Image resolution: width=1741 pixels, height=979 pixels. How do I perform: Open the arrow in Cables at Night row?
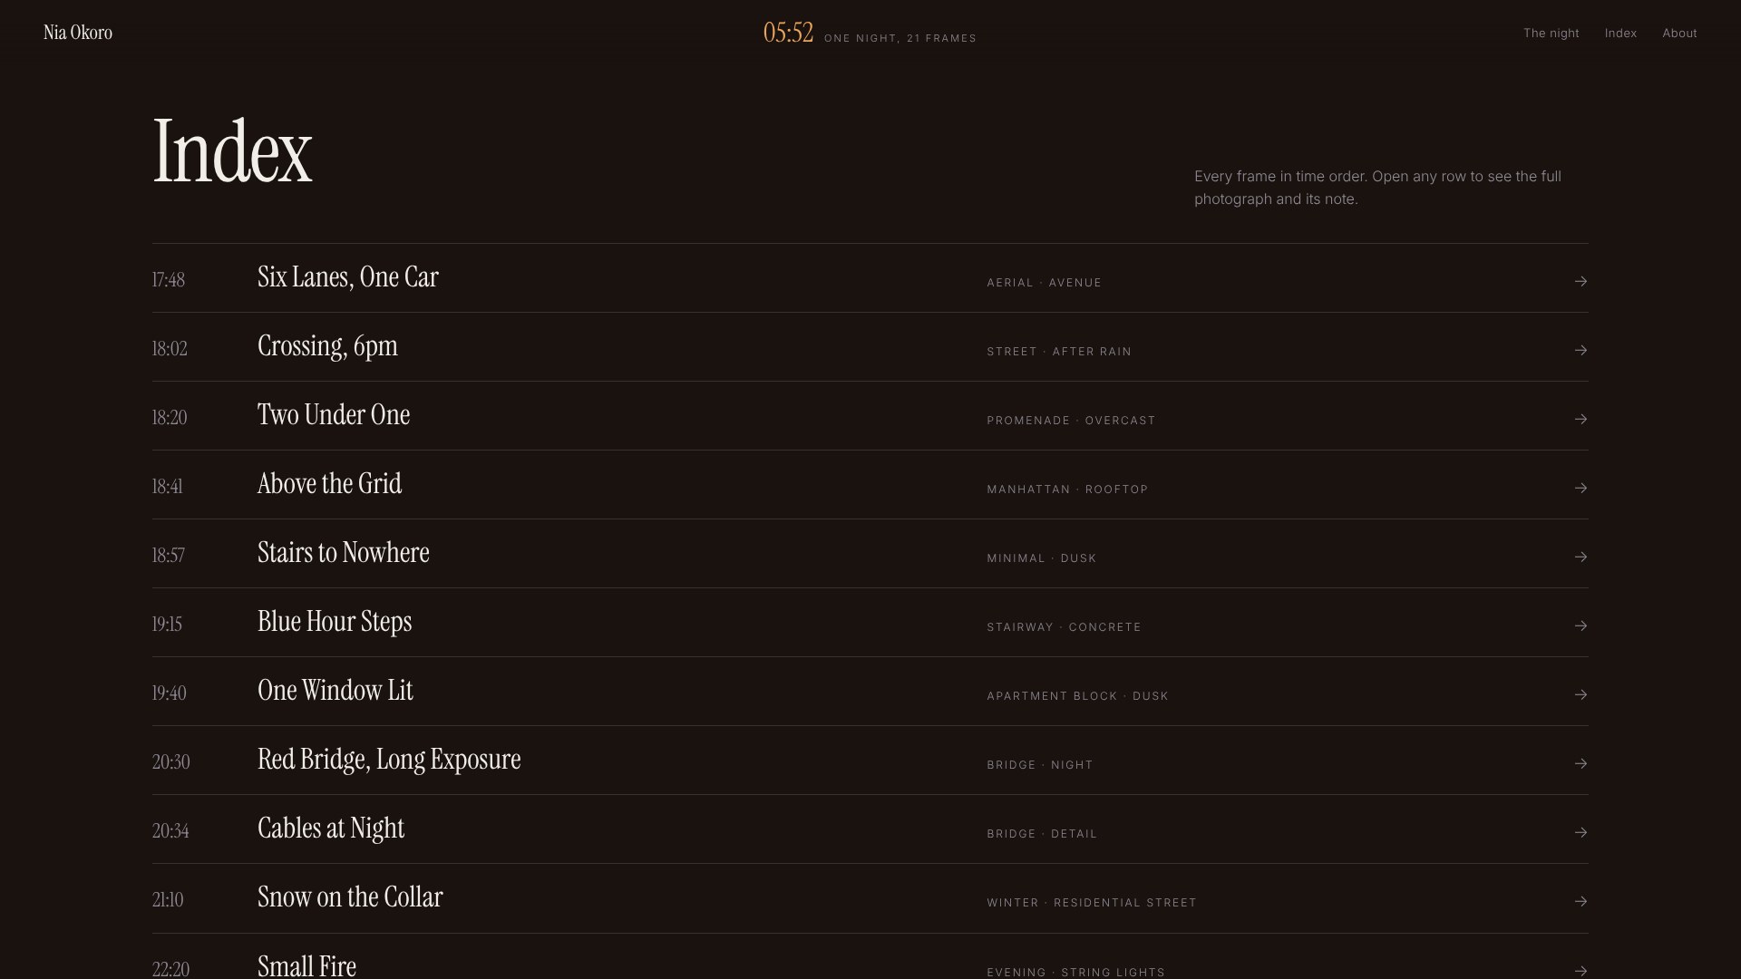[1581, 832]
